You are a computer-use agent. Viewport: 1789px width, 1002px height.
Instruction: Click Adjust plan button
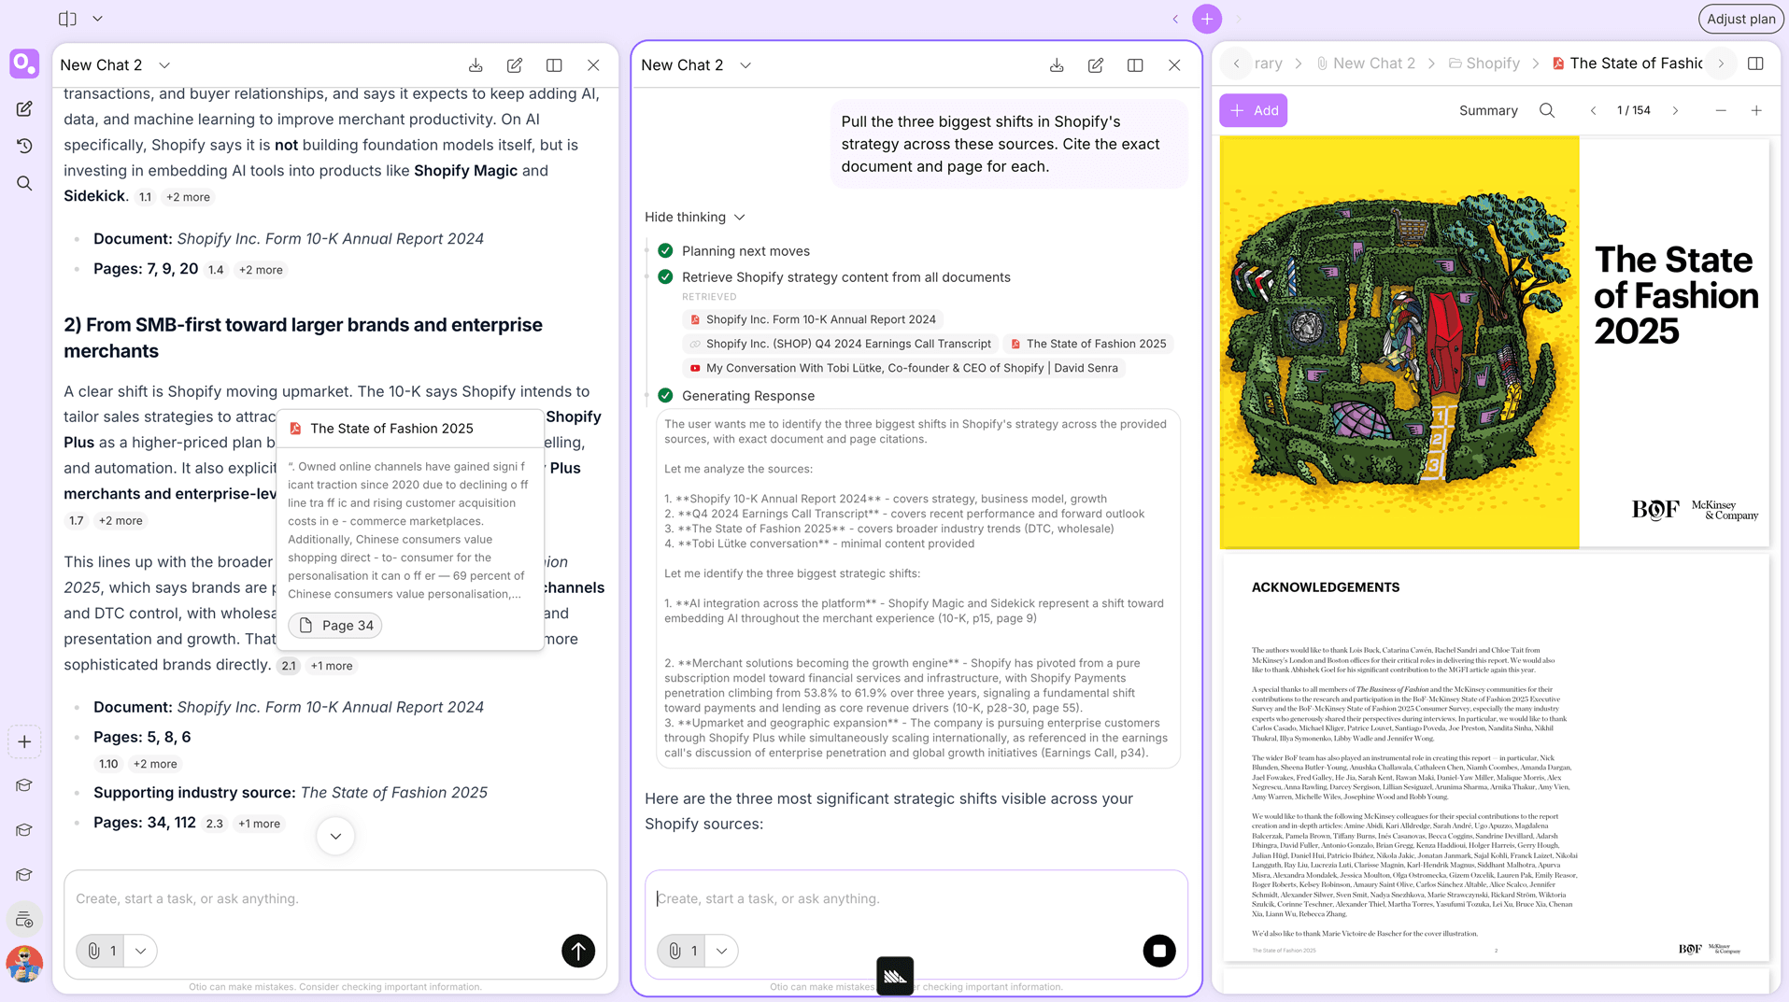(1740, 19)
